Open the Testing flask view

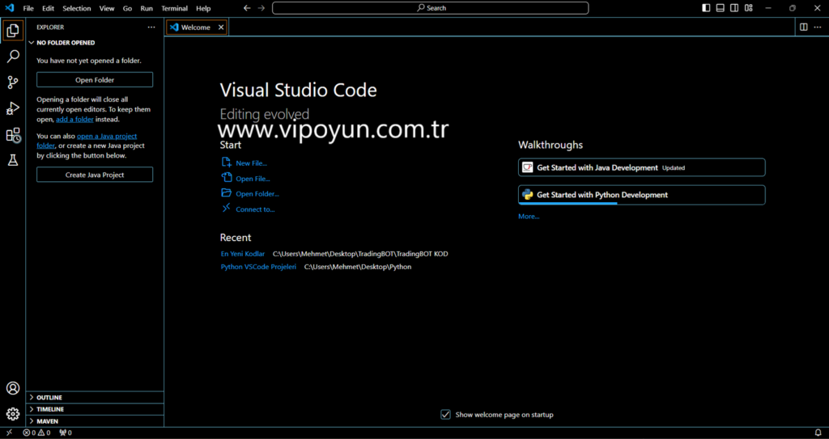pyautogui.click(x=13, y=160)
